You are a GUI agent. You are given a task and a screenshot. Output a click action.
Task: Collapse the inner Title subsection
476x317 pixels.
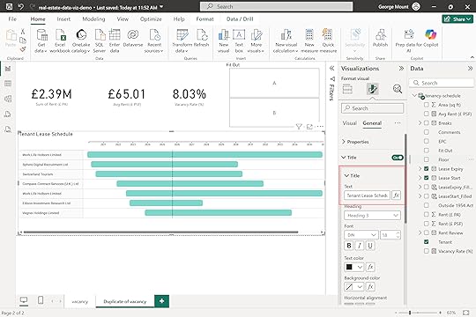346,175
